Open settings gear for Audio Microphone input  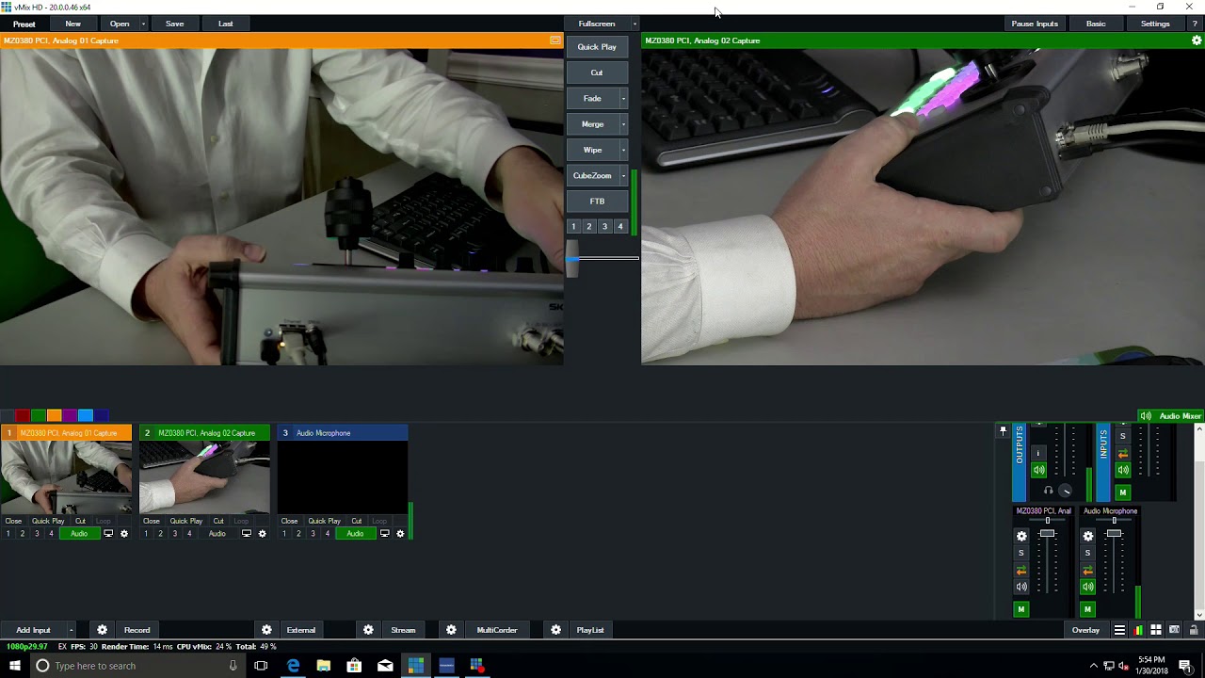[400, 534]
